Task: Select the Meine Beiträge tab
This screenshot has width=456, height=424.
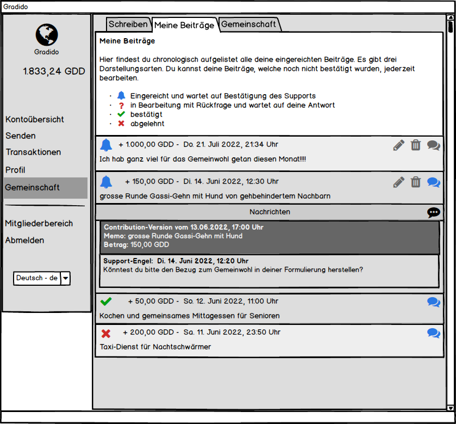Action: 184,25
